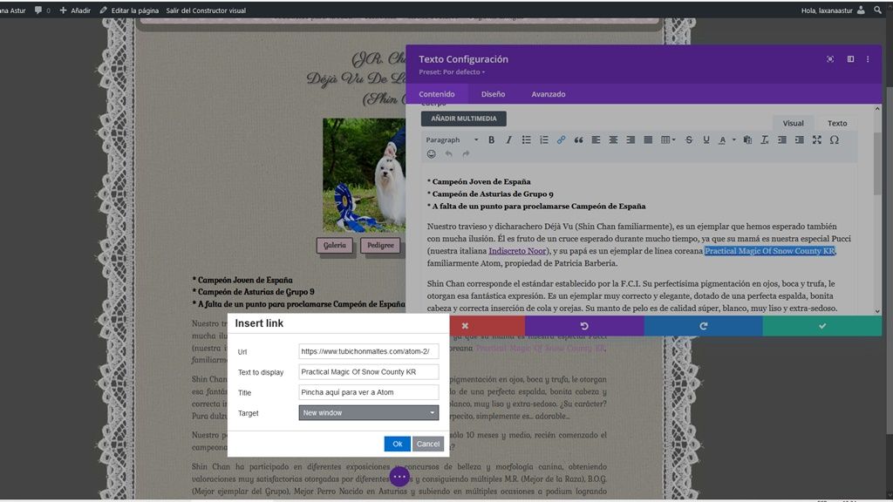The width and height of the screenshot is (893, 502).
Task: Apply the current text color (A icon)
Action: pos(722,140)
